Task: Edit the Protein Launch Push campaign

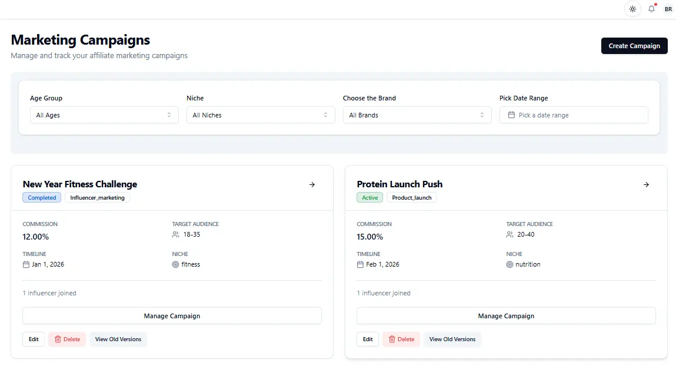Action: click(368, 339)
